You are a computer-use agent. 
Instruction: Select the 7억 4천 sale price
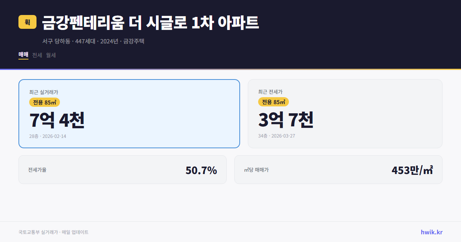(57, 120)
